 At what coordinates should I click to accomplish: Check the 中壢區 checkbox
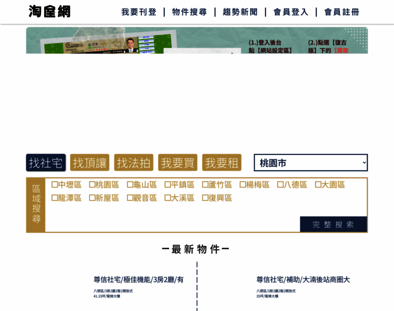(x=54, y=185)
